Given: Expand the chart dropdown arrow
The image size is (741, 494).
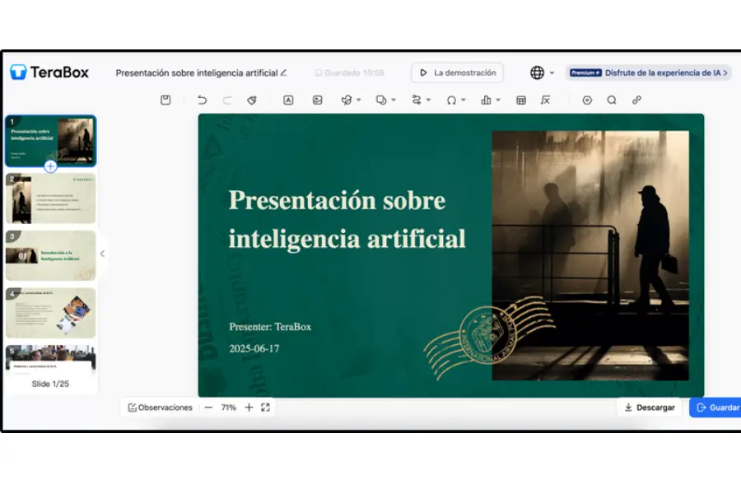Looking at the screenshot, I should (498, 100).
